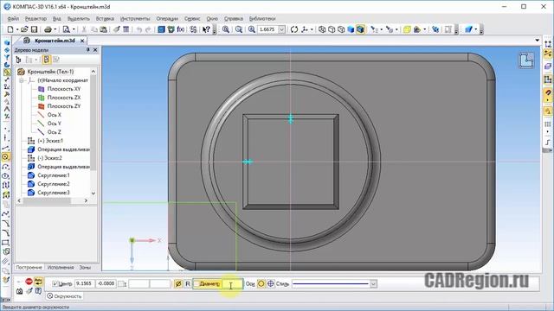Viewport: 554px width, 311px height.
Task: Open the Инструменты menu
Action: (x=135, y=18)
